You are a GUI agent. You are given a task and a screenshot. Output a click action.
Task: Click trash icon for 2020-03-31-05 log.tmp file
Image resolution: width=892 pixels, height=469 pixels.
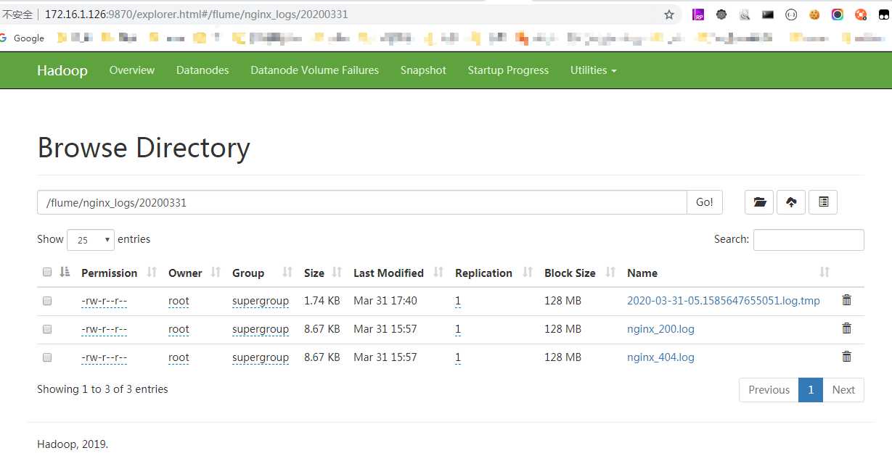click(846, 300)
